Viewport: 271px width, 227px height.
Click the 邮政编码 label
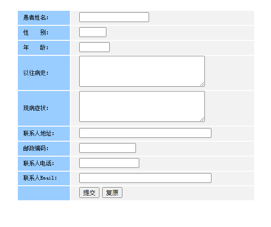[x=36, y=148]
